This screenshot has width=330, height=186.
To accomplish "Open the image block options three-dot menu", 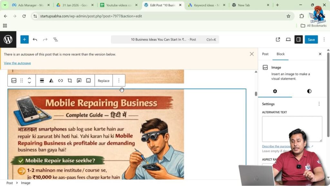I will pos(119,81).
